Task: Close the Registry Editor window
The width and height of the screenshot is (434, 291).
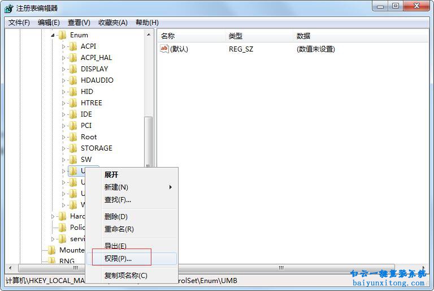Action: click(x=416, y=6)
